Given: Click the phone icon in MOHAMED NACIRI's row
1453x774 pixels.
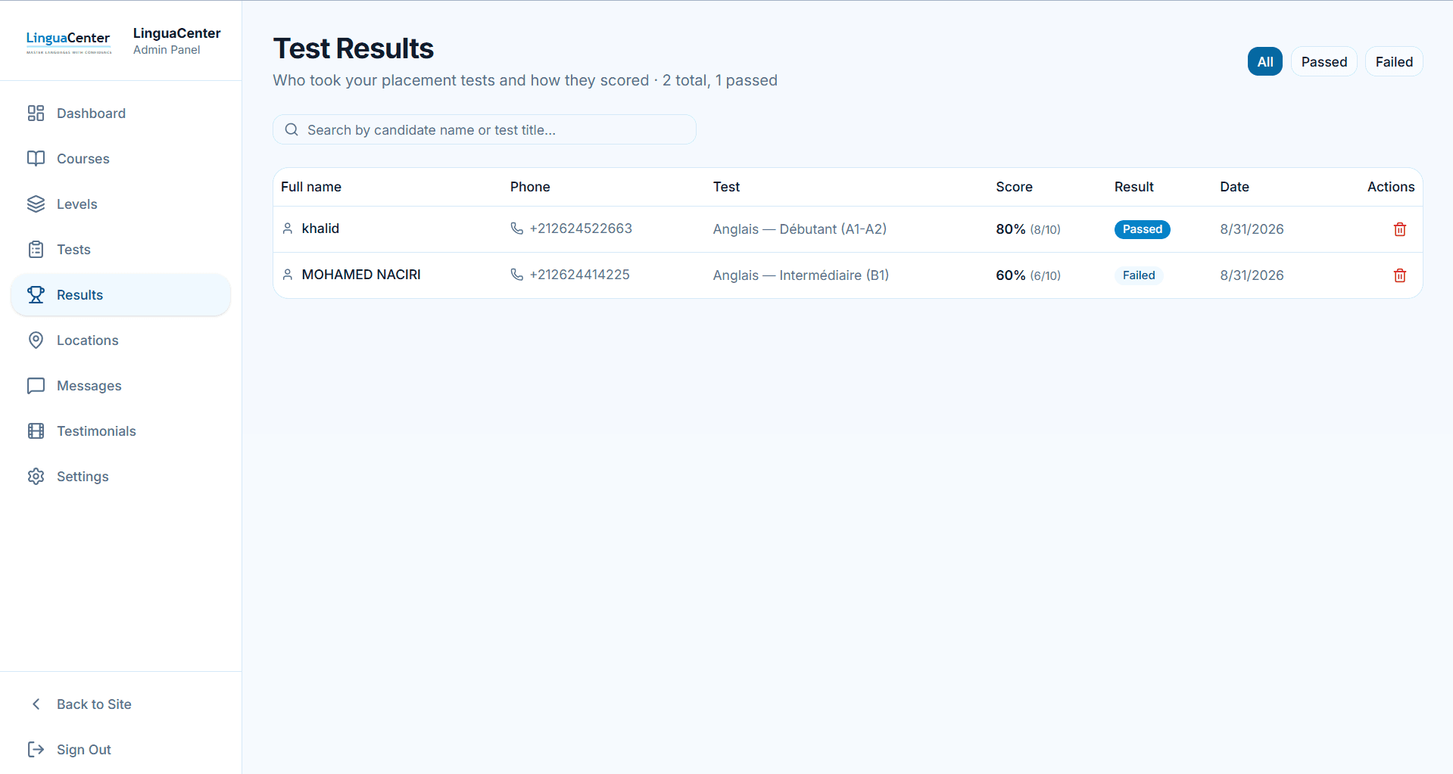Looking at the screenshot, I should (x=517, y=275).
